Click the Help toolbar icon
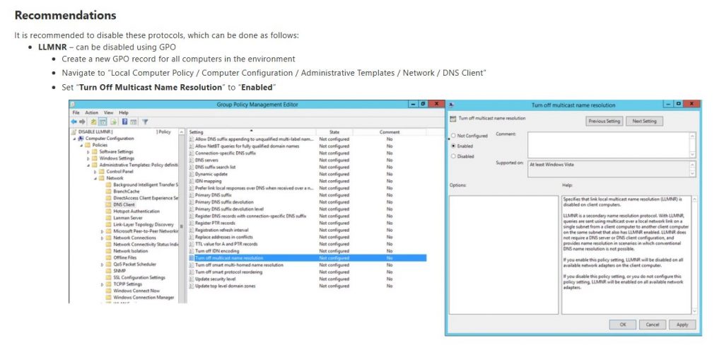 click(x=124, y=122)
